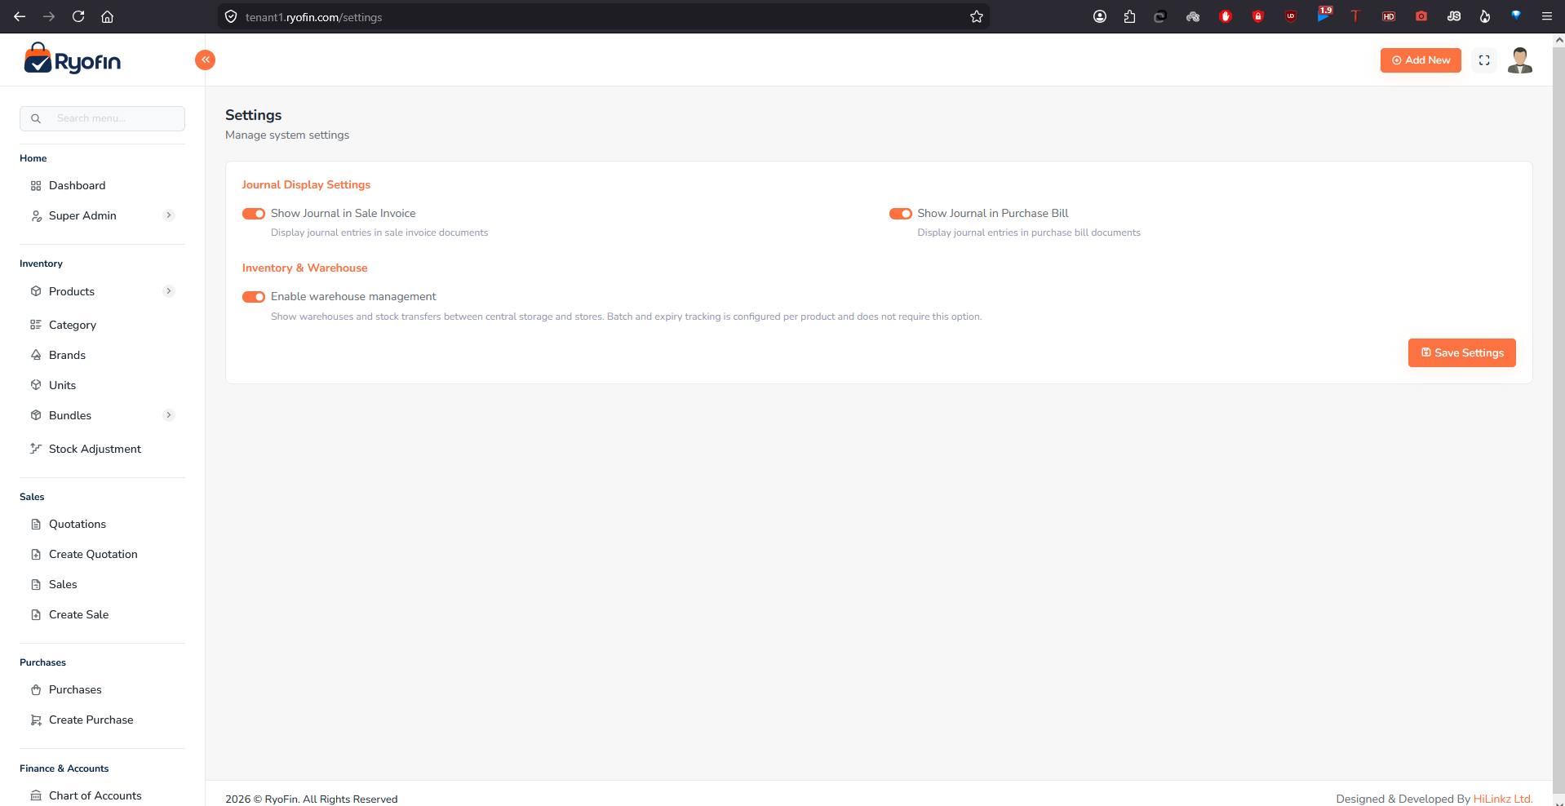Click the Quotations document icon

(36, 525)
